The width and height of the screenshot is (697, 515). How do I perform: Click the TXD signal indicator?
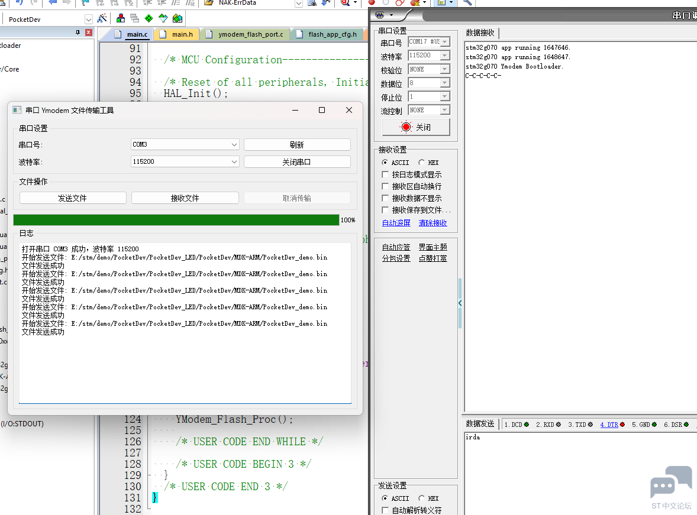coord(590,425)
